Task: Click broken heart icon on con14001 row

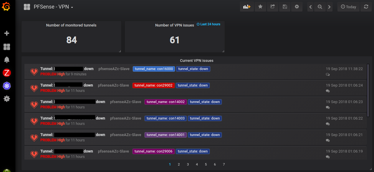Action: [34, 138]
